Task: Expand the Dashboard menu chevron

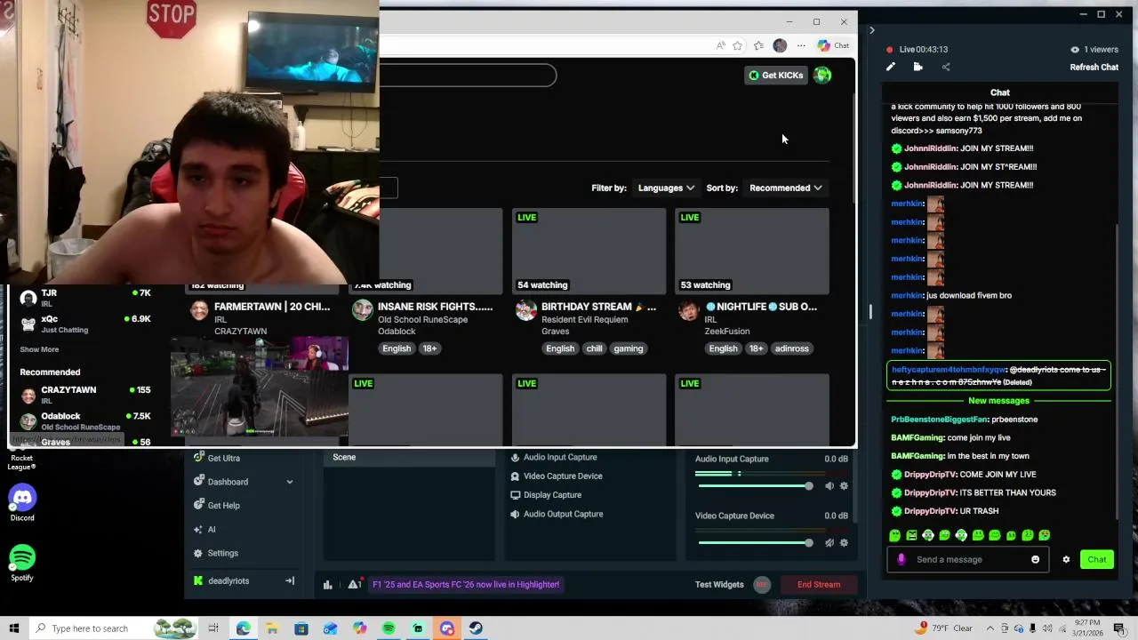Action: pyautogui.click(x=289, y=482)
